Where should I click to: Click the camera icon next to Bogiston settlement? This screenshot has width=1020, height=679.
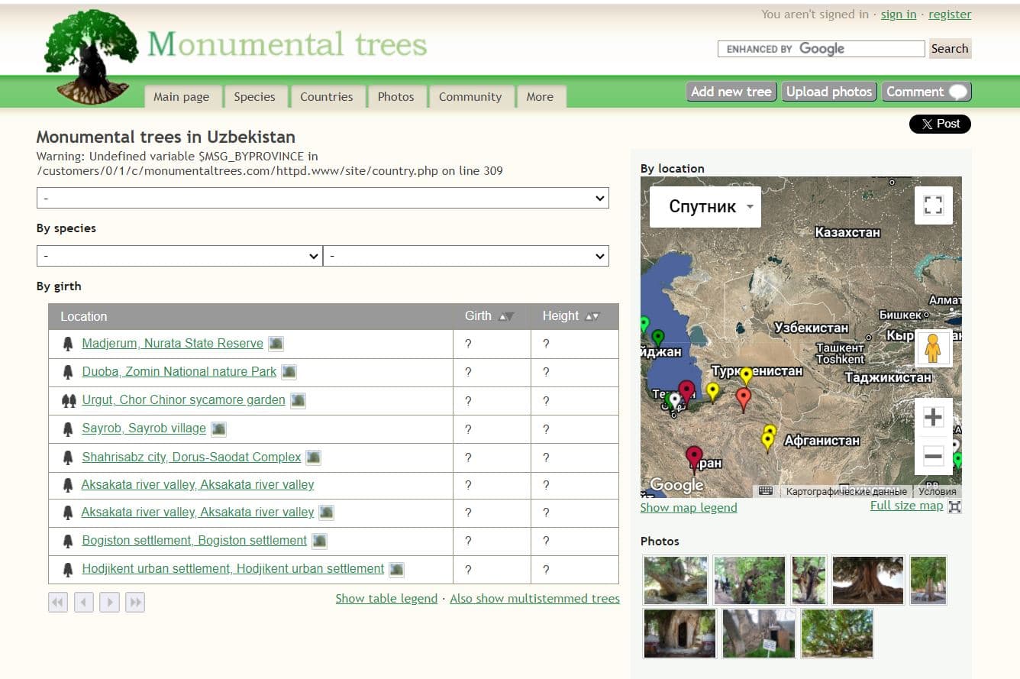319,541
